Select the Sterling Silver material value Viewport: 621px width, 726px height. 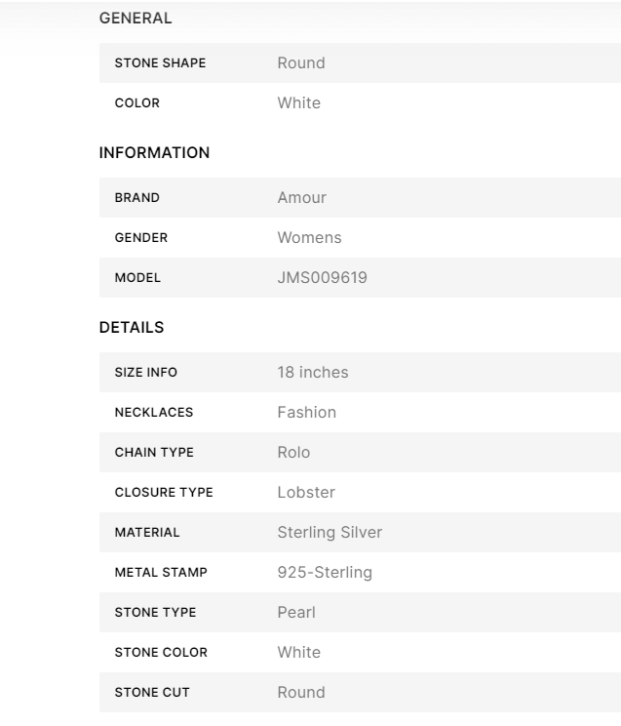(x=330, y=533)
